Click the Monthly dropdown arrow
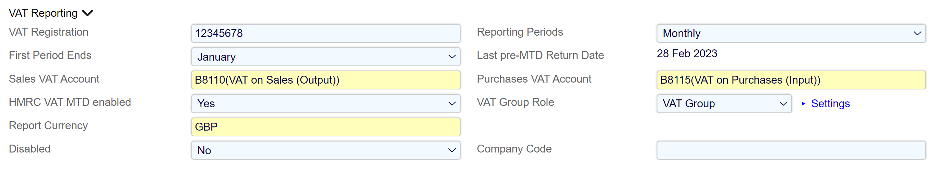 pos(917,34)
